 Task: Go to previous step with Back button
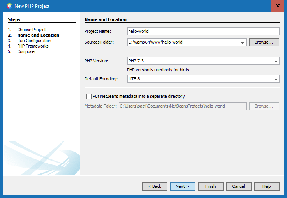point(155,186)
